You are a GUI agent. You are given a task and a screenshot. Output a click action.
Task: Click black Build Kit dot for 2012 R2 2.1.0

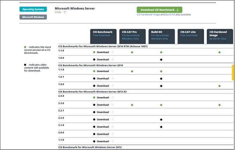pos(161,127)
